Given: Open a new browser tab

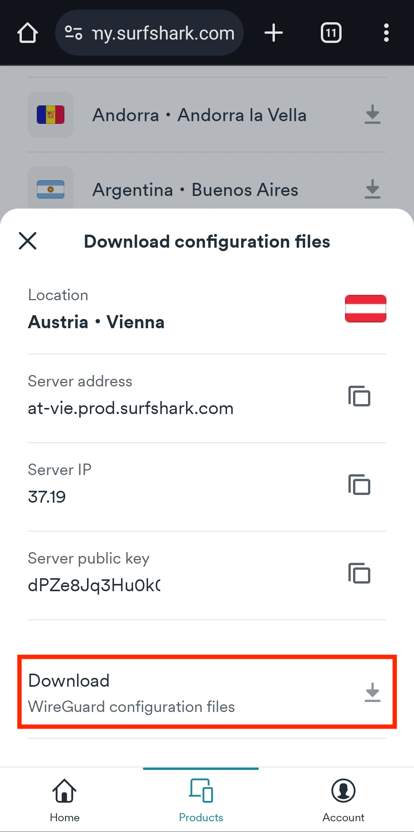Looking at the screenshot, I should coord(274,33).
